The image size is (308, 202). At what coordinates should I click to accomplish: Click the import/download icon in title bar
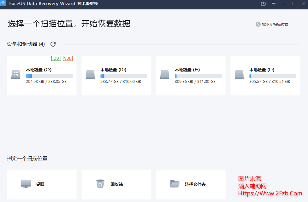[264, 4]
